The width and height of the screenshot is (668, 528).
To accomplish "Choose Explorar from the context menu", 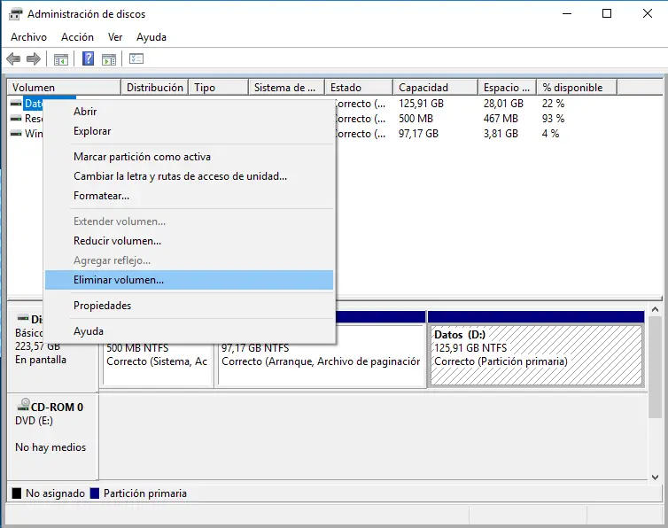I will pos(189,131).
